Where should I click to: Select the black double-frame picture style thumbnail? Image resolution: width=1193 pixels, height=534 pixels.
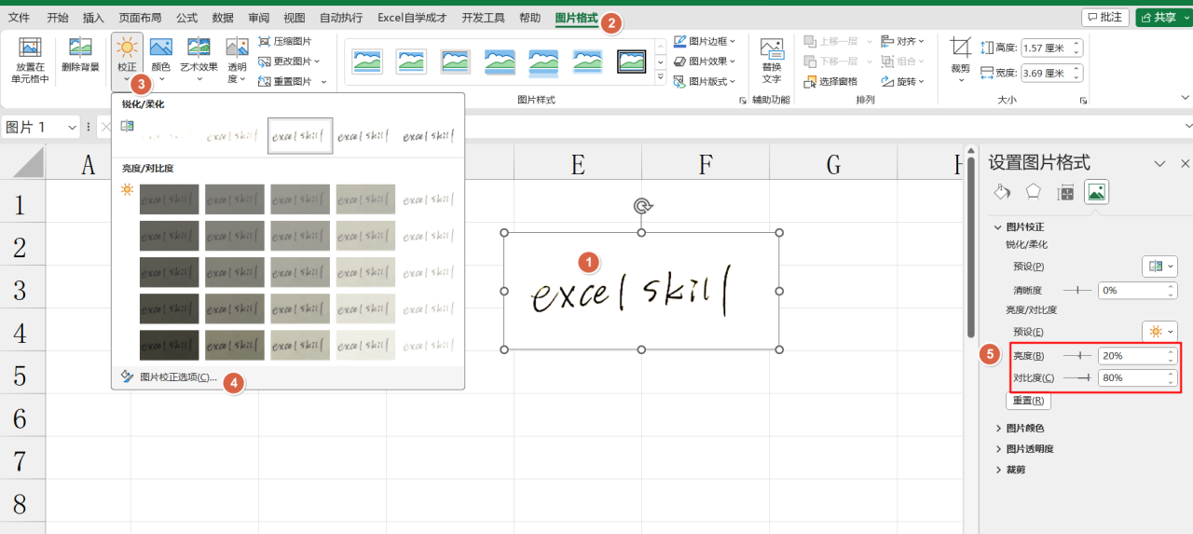click(632, 62)
